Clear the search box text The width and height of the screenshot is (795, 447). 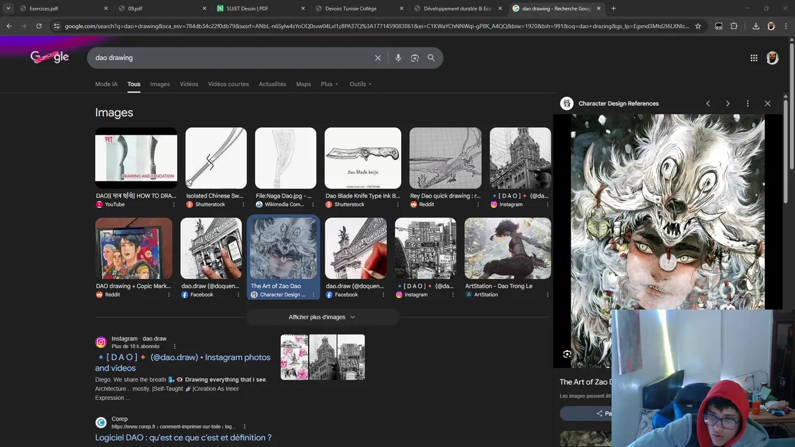pos(378,58)
